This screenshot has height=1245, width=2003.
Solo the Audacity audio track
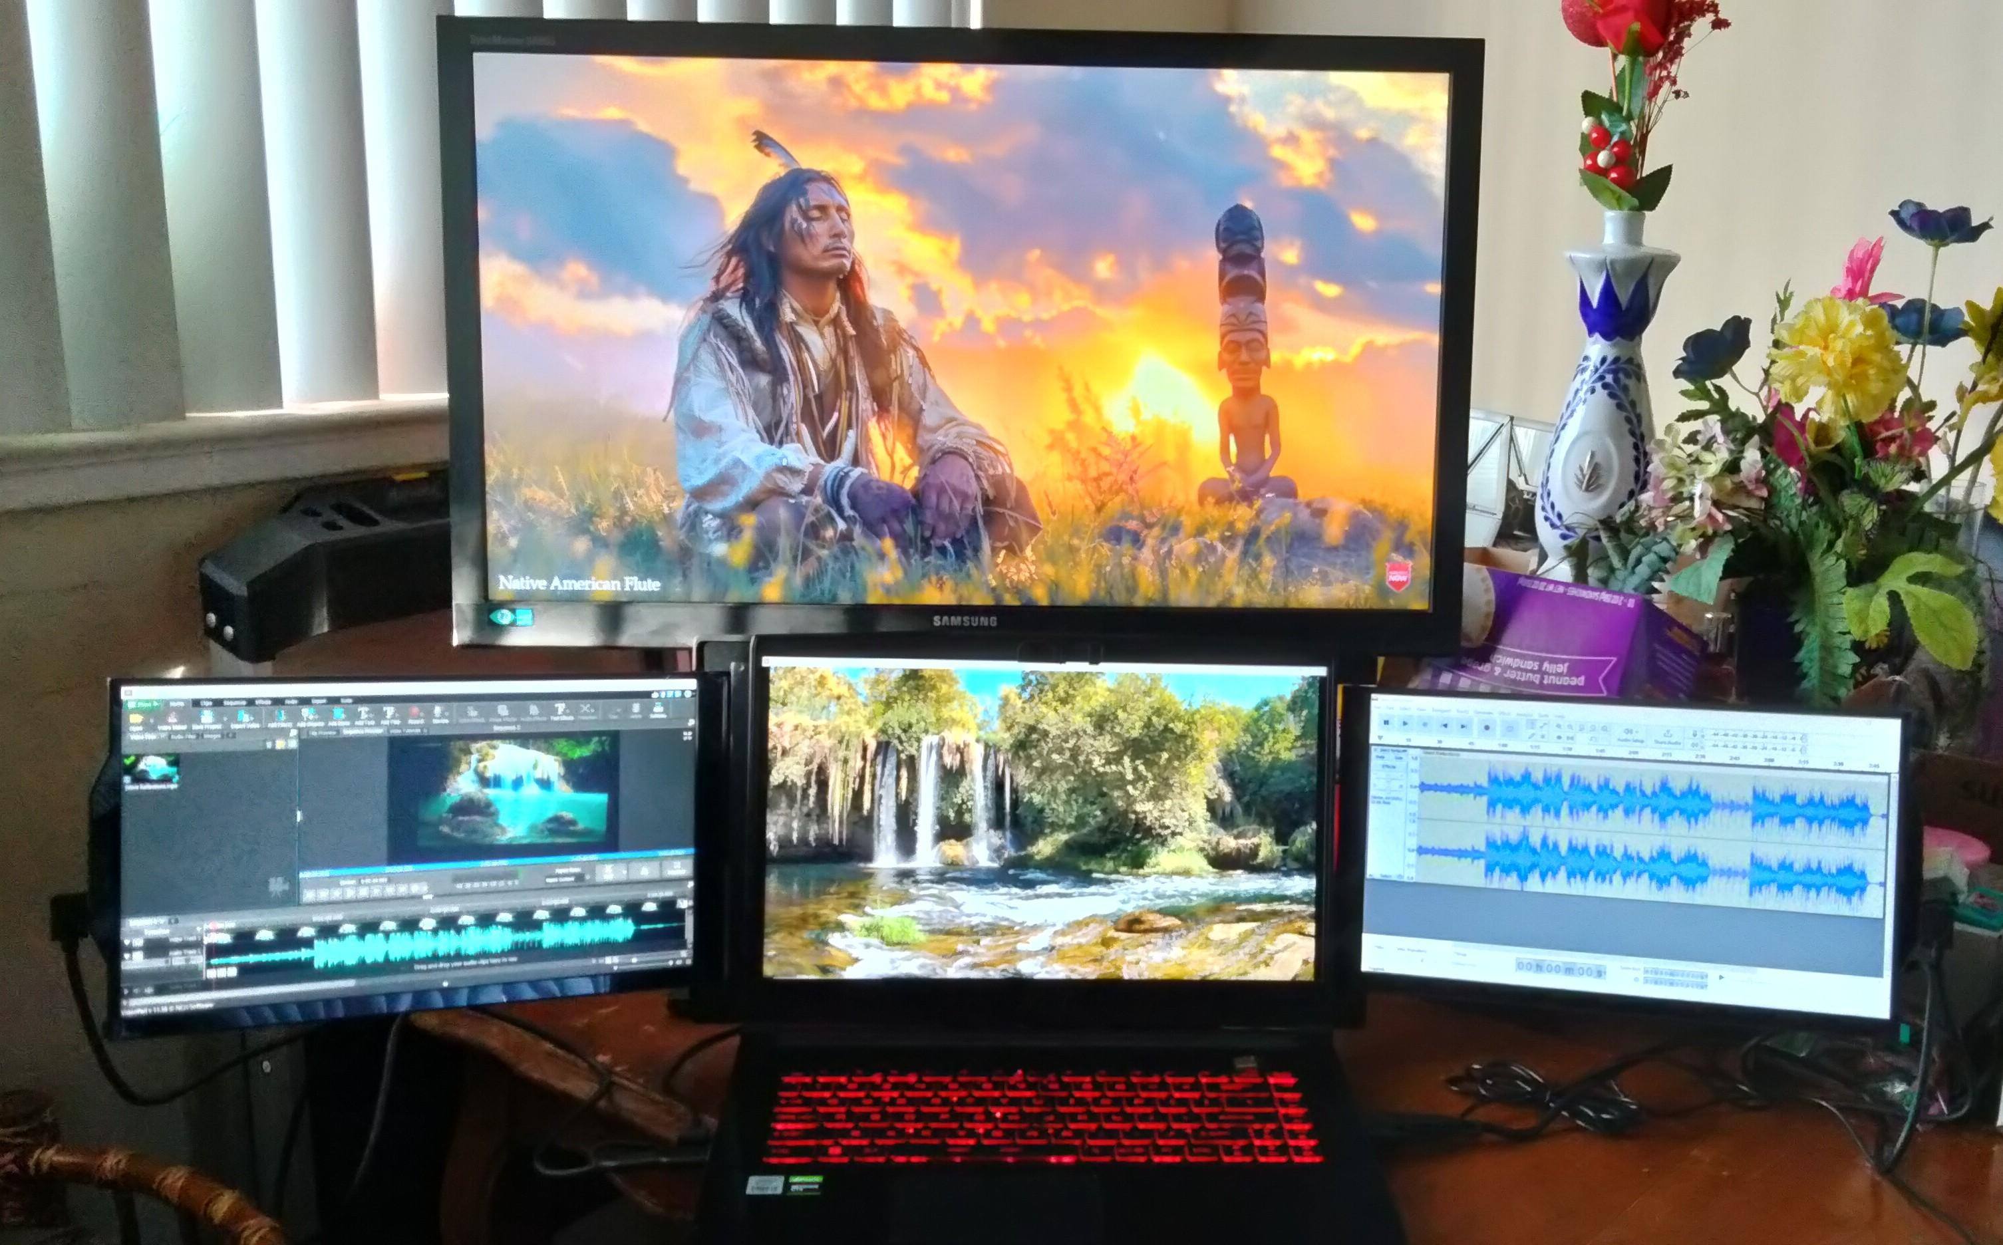1399,758
